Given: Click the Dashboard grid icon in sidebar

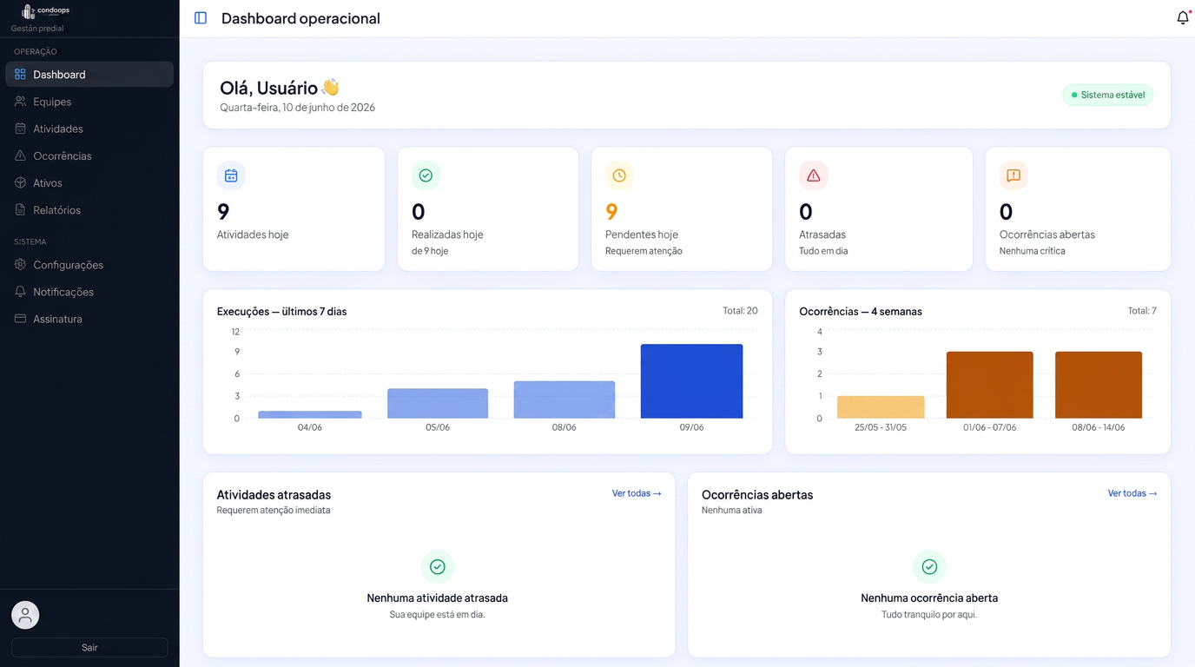Looking at the screenshot, I should [x=20, y=75].
